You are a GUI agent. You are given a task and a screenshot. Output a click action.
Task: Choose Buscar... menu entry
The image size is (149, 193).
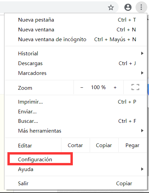[76, 121]
